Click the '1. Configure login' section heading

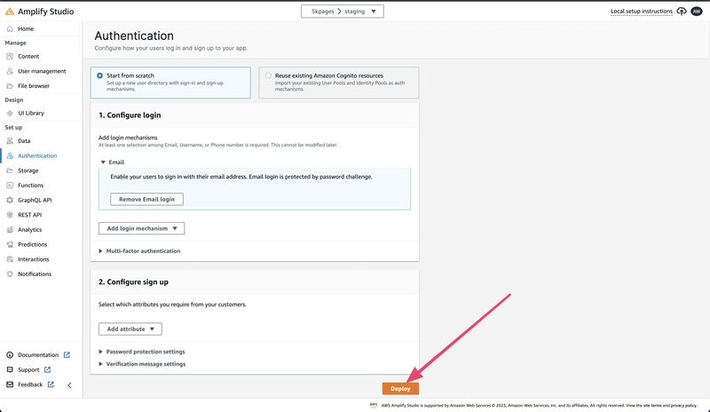(x=130, y=115)
